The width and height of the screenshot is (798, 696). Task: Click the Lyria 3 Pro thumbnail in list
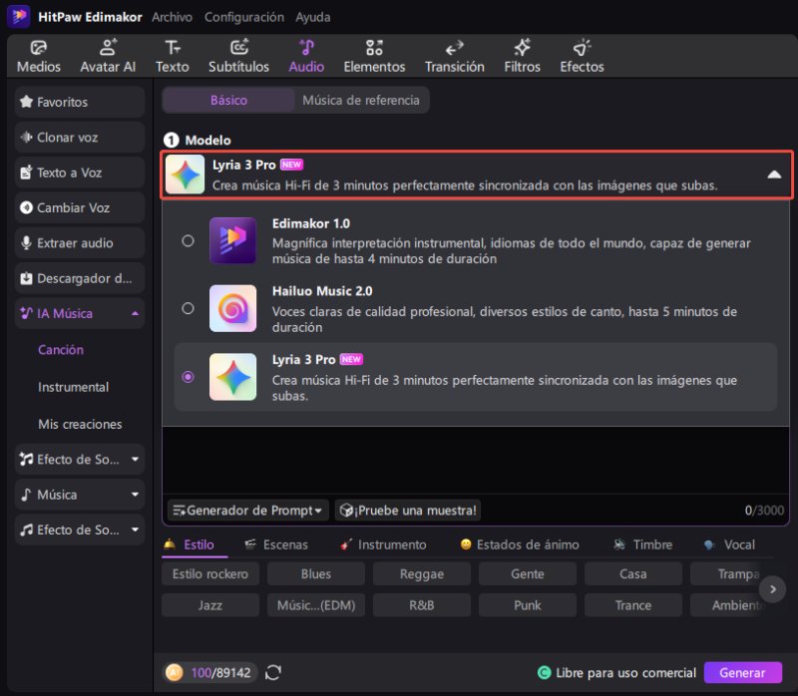click(x=233, y=377)
